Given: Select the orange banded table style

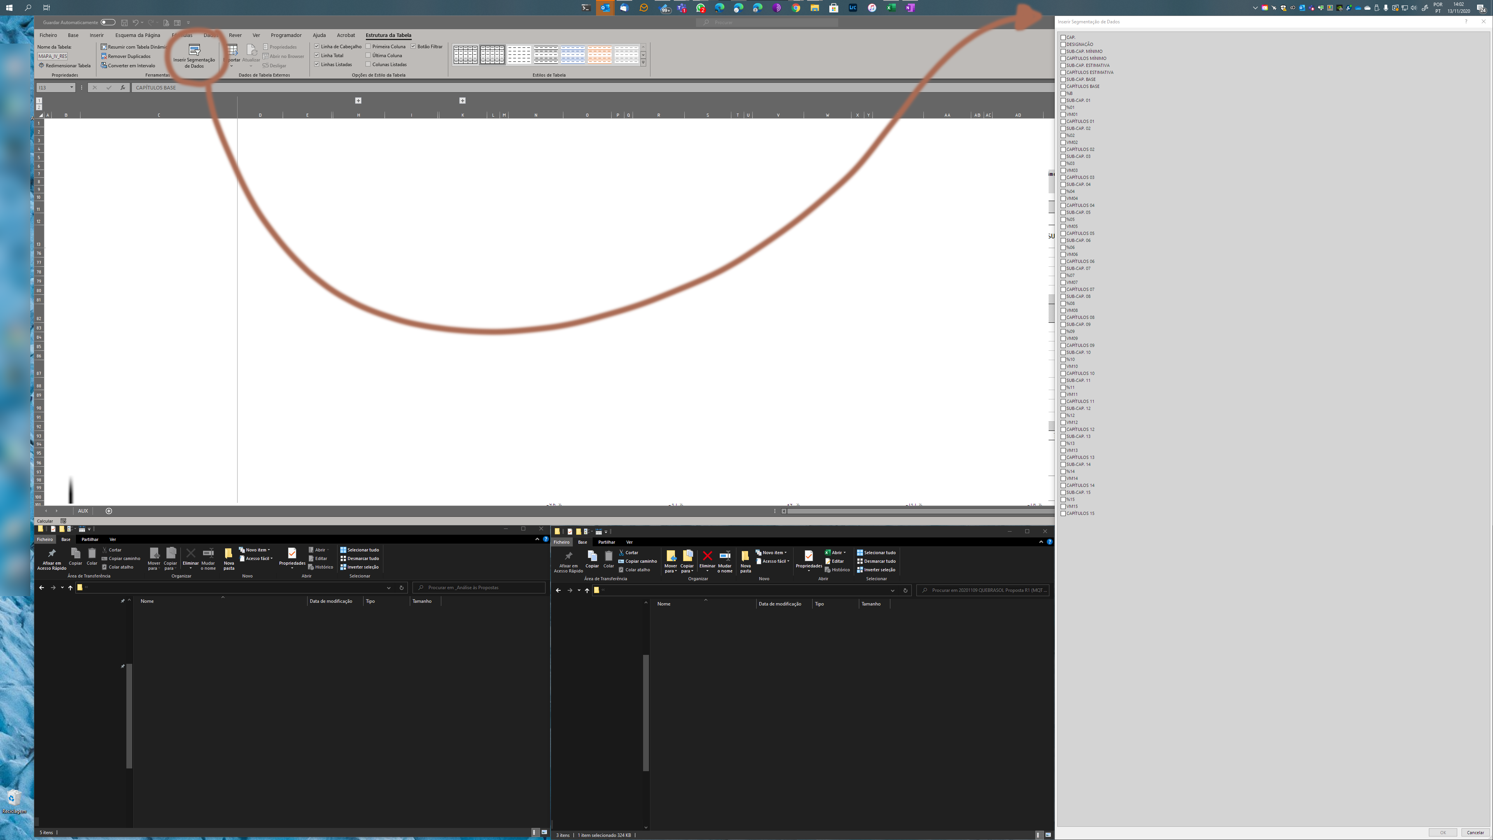Looking at the screenshot, I should click(599, 54).
